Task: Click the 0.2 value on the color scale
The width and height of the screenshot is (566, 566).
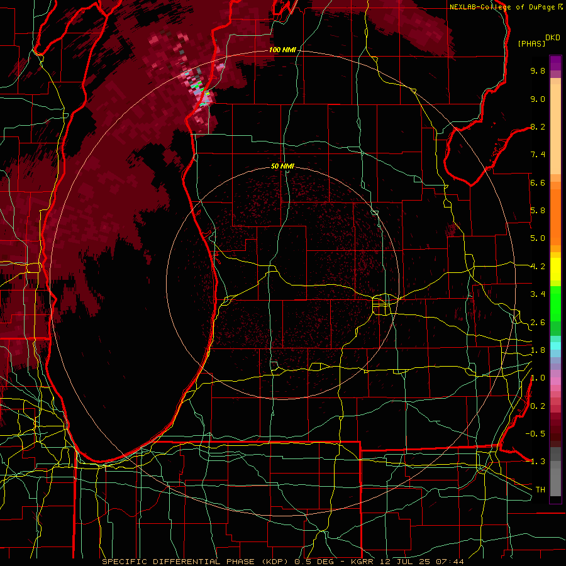Action: (538, 406)
